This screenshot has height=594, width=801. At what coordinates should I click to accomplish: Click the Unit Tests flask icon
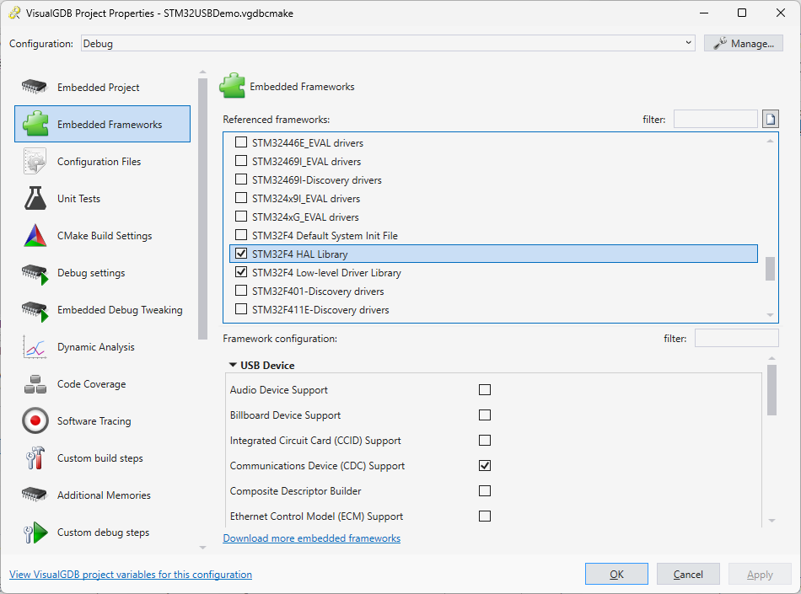coord(35,199)
